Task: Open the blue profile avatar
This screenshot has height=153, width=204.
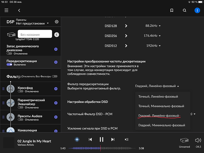Action: point(197,10)
